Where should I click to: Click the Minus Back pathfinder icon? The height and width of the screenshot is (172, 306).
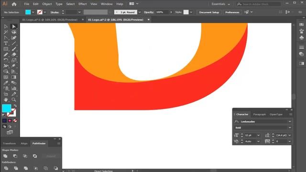pyautogui.click(x=55, y=168)
